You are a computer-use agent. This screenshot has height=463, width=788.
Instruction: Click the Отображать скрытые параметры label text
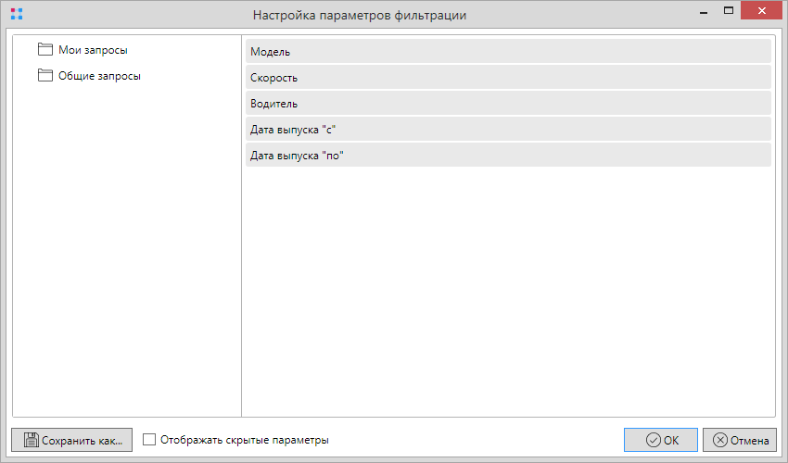click(244, 440)
